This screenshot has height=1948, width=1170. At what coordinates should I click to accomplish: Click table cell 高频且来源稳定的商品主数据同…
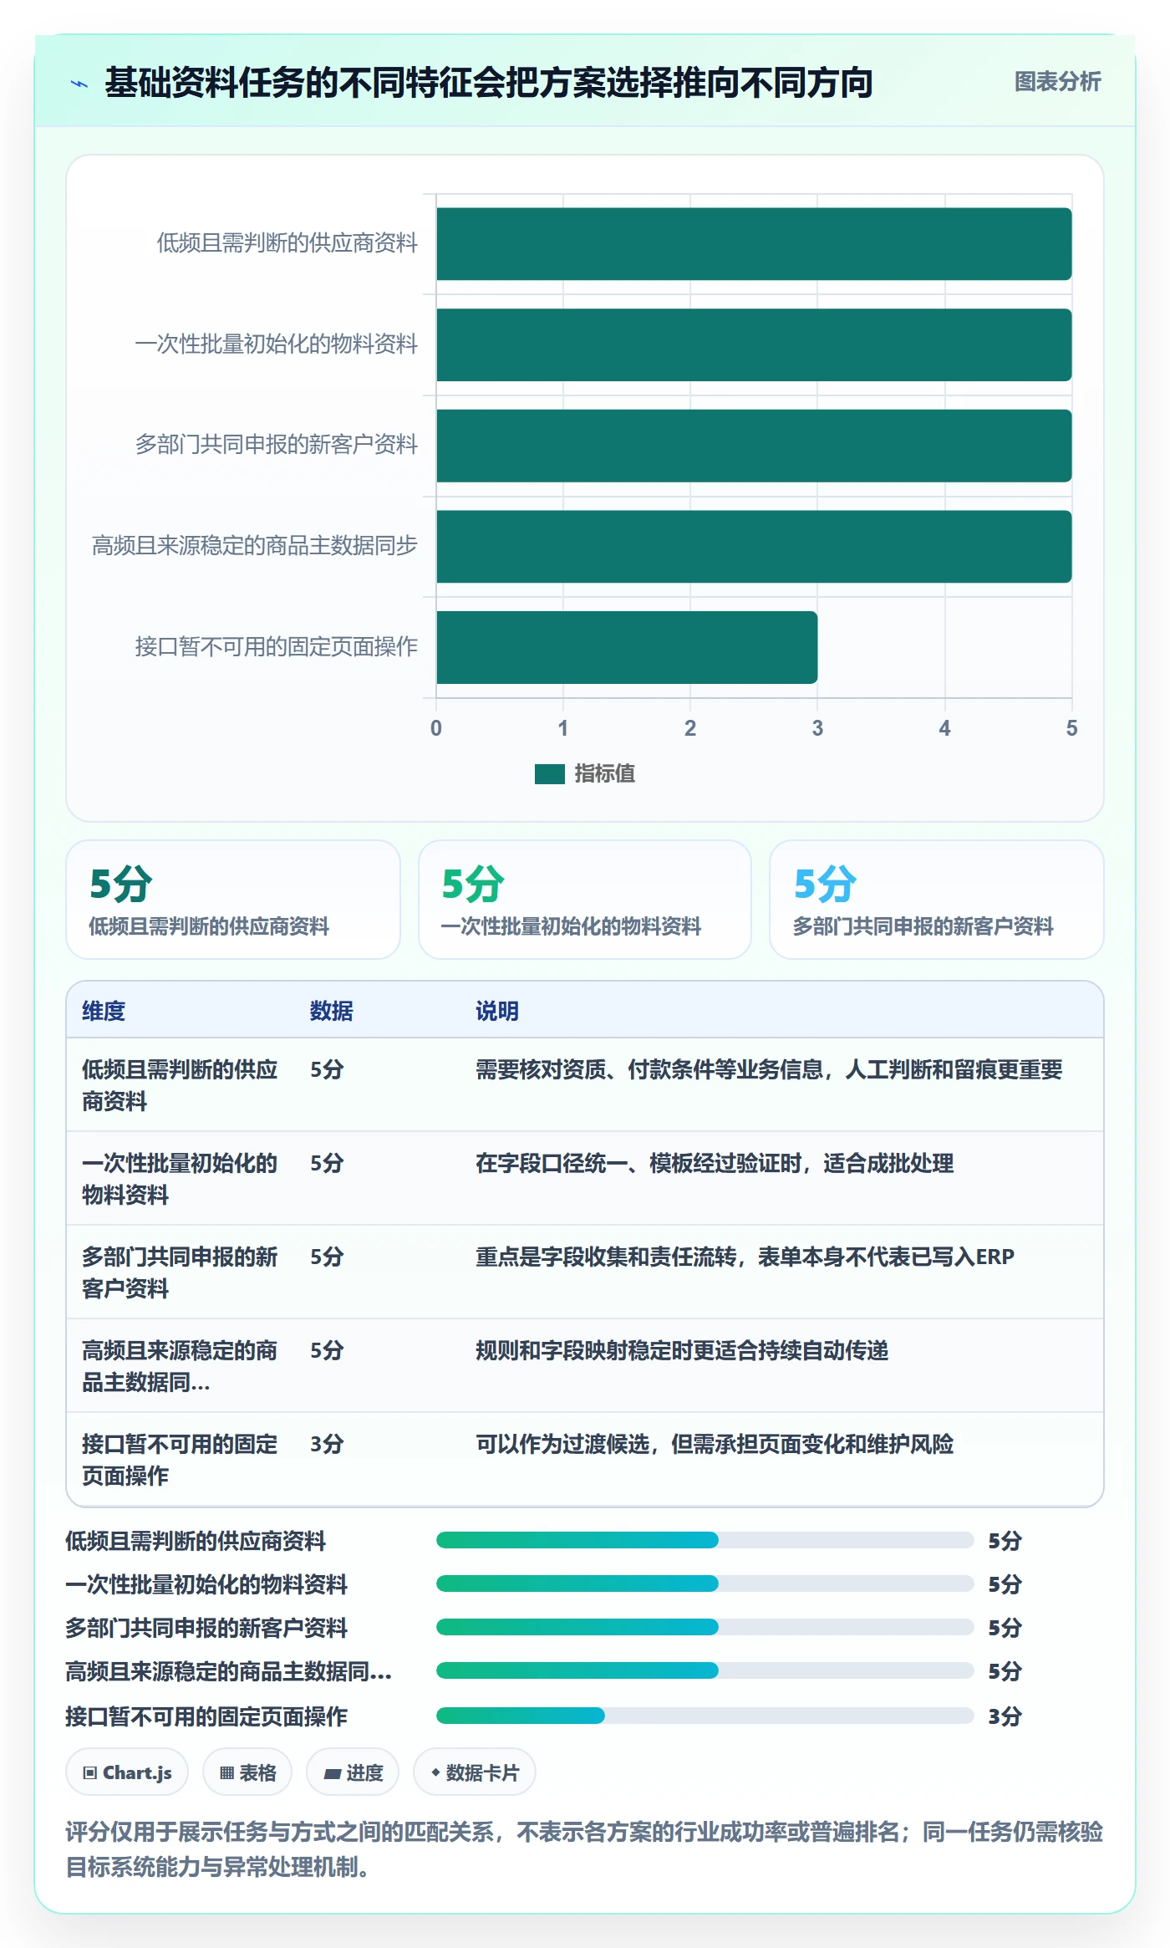(180, 1366)
